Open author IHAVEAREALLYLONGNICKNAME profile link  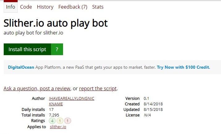tap(72, 99)
